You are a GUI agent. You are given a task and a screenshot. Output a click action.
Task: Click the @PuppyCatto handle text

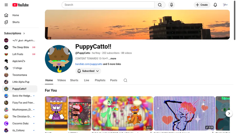coord(83,53)
